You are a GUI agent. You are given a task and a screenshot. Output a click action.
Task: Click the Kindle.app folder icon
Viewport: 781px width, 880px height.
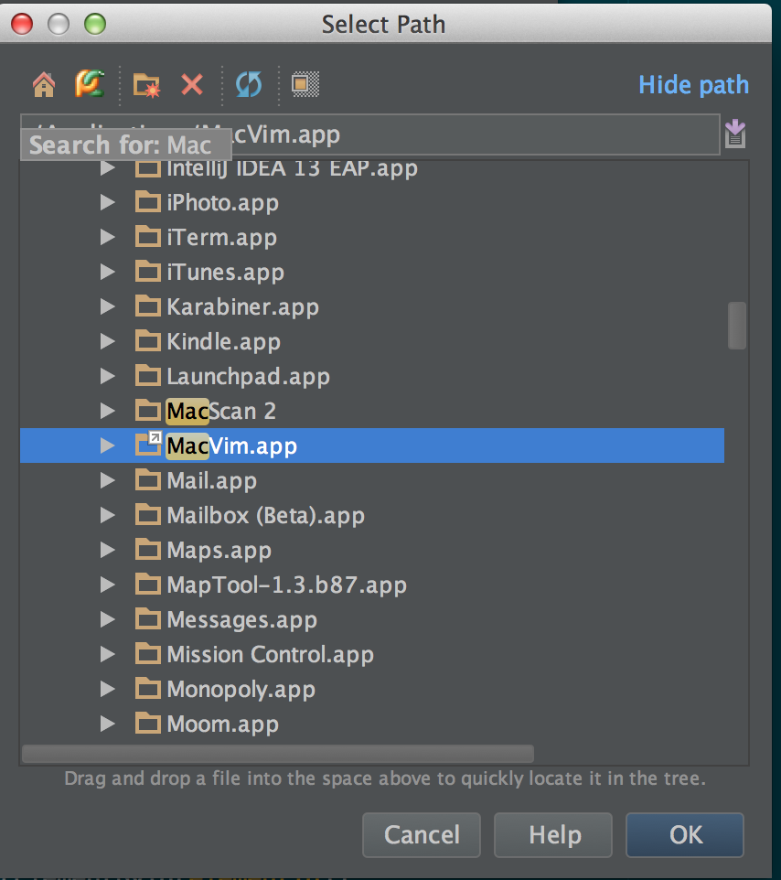pos(148,341)
